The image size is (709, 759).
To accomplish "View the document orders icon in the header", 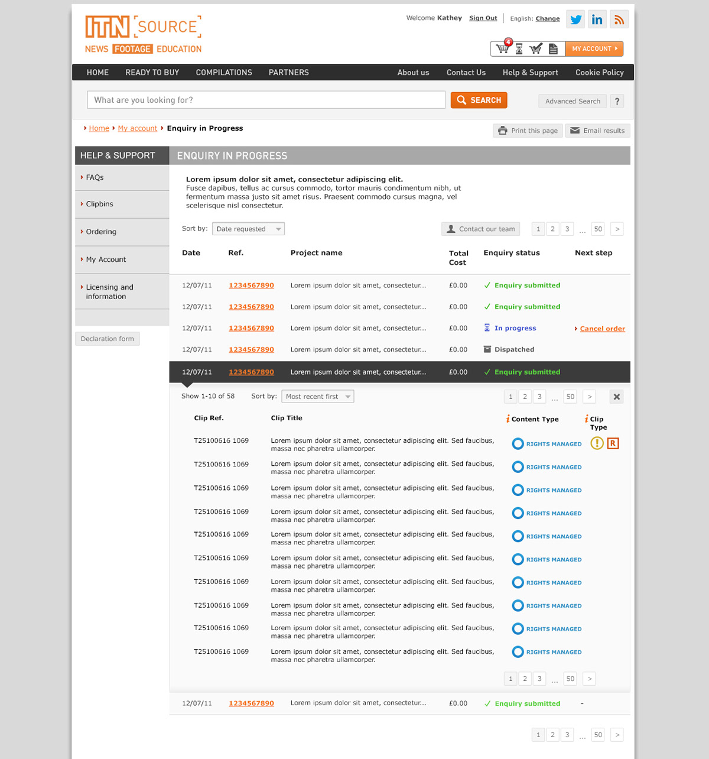I will 552,48.
